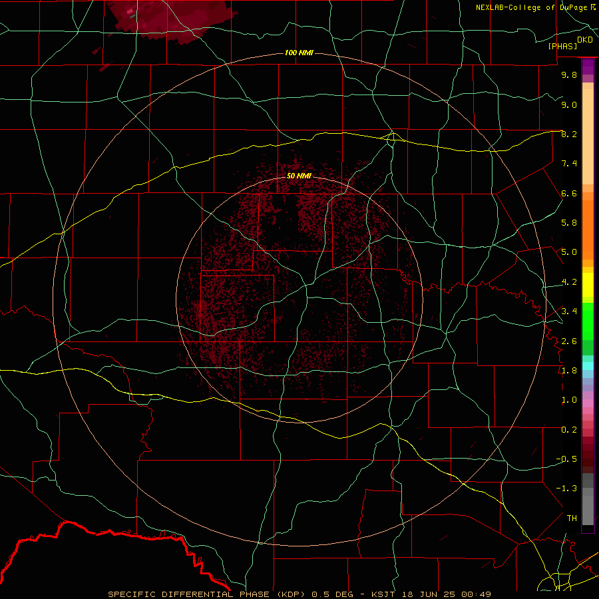Click the TH threshold label
Screen dimensions: 599x599
(572, 518)
